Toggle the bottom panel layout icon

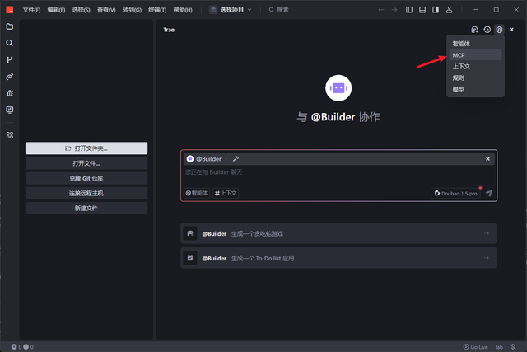pyautogui.click(x=422, y=10)
